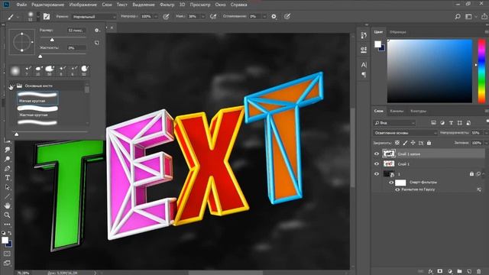Switch to the Образцы tab next to Цвет
This screenshot has width=489, height=275.
tap(398, 32)
